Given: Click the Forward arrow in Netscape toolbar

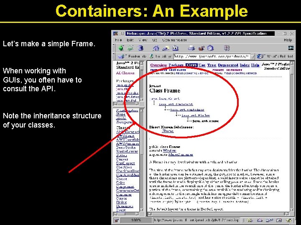Looking at the screenshot, I should 130,48.
